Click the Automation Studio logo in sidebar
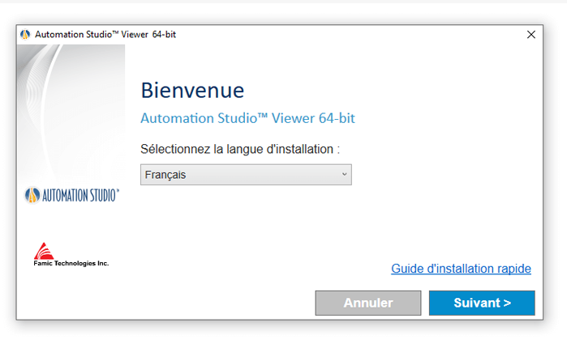The width and height of the screenshot is (567, 348). pyautogui.click(x=71, y=195)
